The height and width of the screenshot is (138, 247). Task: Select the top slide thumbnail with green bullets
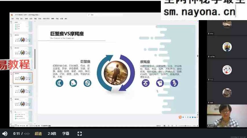click(23, 26)
